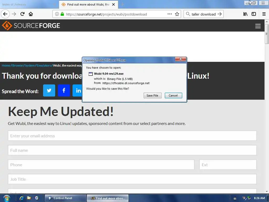This screenshot has width=269, height=202.
Task: Close the Opening Wubi dialog with X
Action: [x=180, y=59]
